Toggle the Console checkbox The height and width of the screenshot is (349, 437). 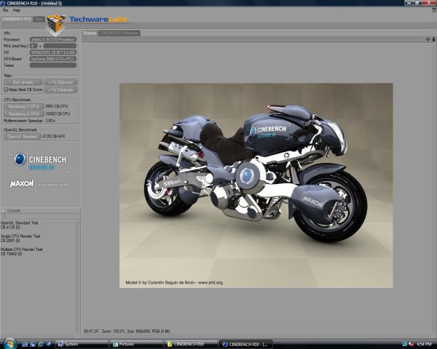tap(4, 211)
